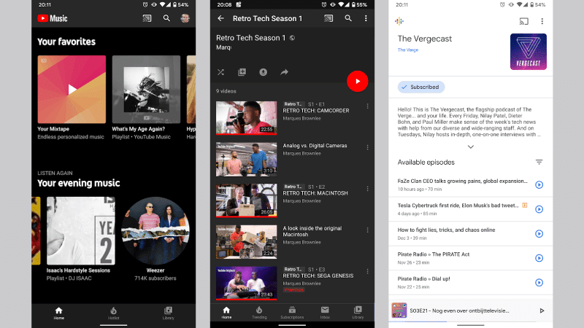
Task: Download the Retro Tech playlist
Action: (x=264, y=72)
